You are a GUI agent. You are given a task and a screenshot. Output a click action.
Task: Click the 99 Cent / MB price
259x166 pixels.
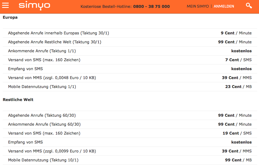click(238, 160)
